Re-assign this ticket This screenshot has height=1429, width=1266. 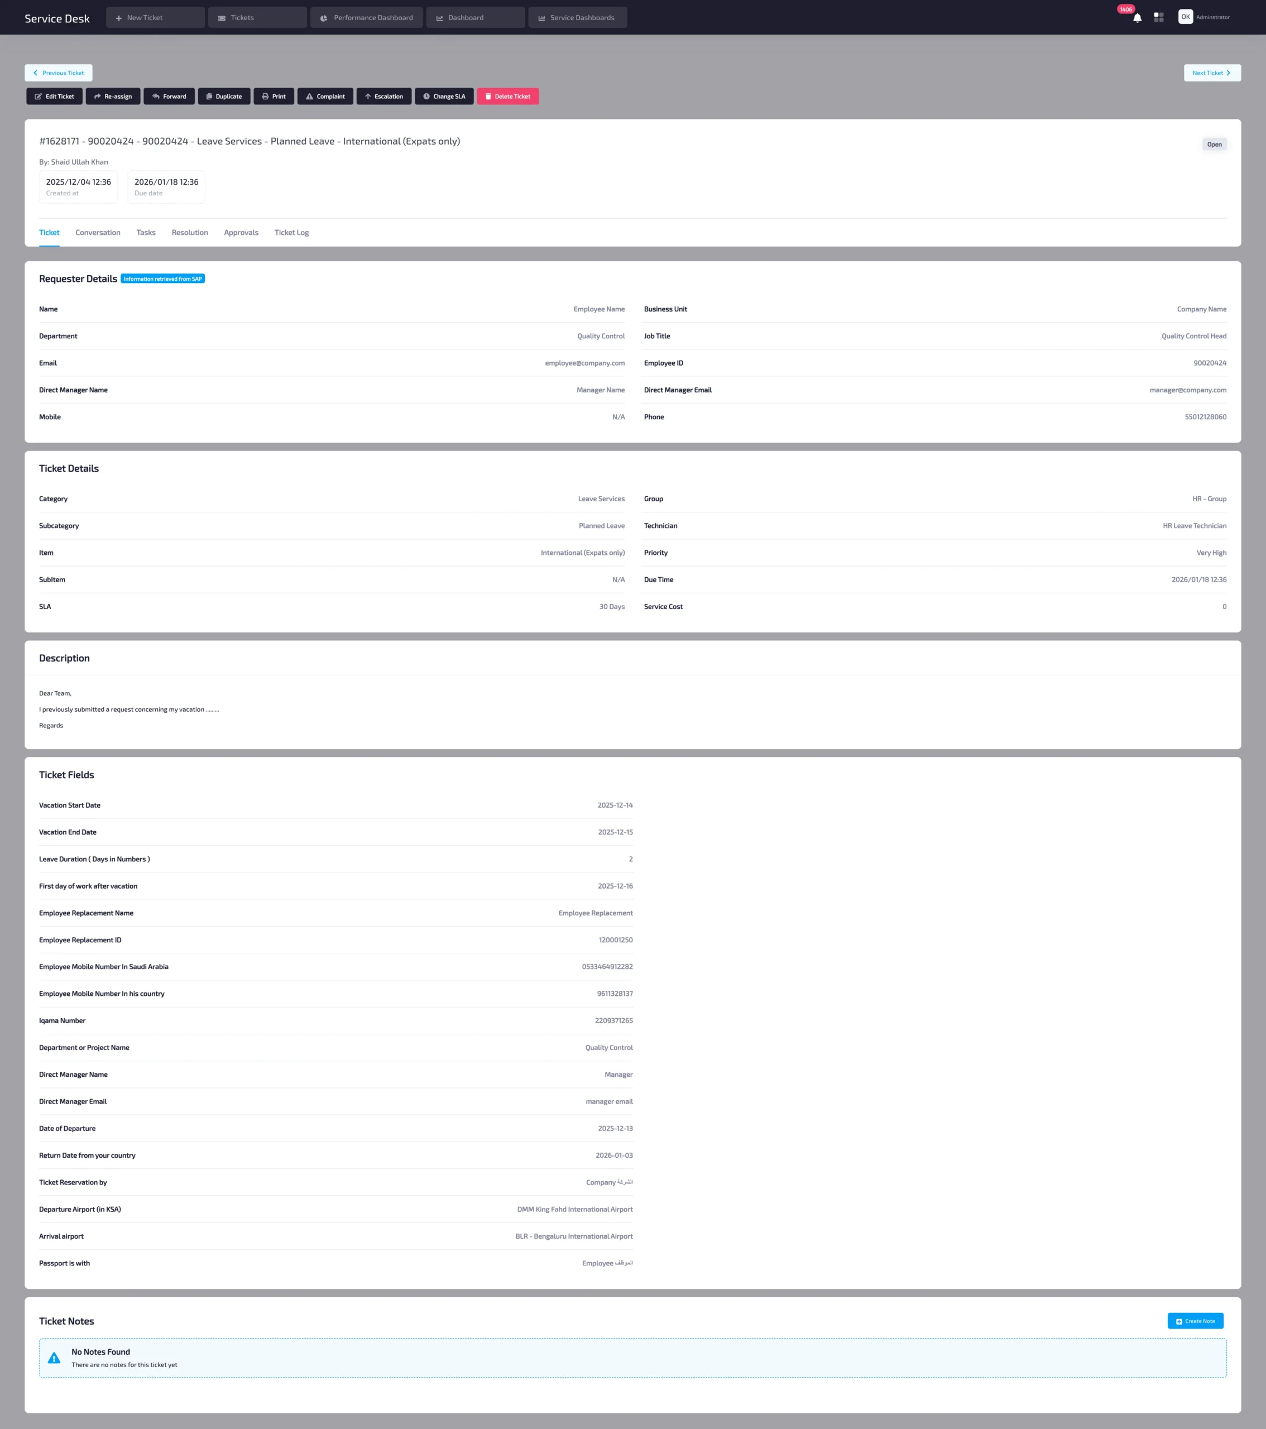click(113, 97)
